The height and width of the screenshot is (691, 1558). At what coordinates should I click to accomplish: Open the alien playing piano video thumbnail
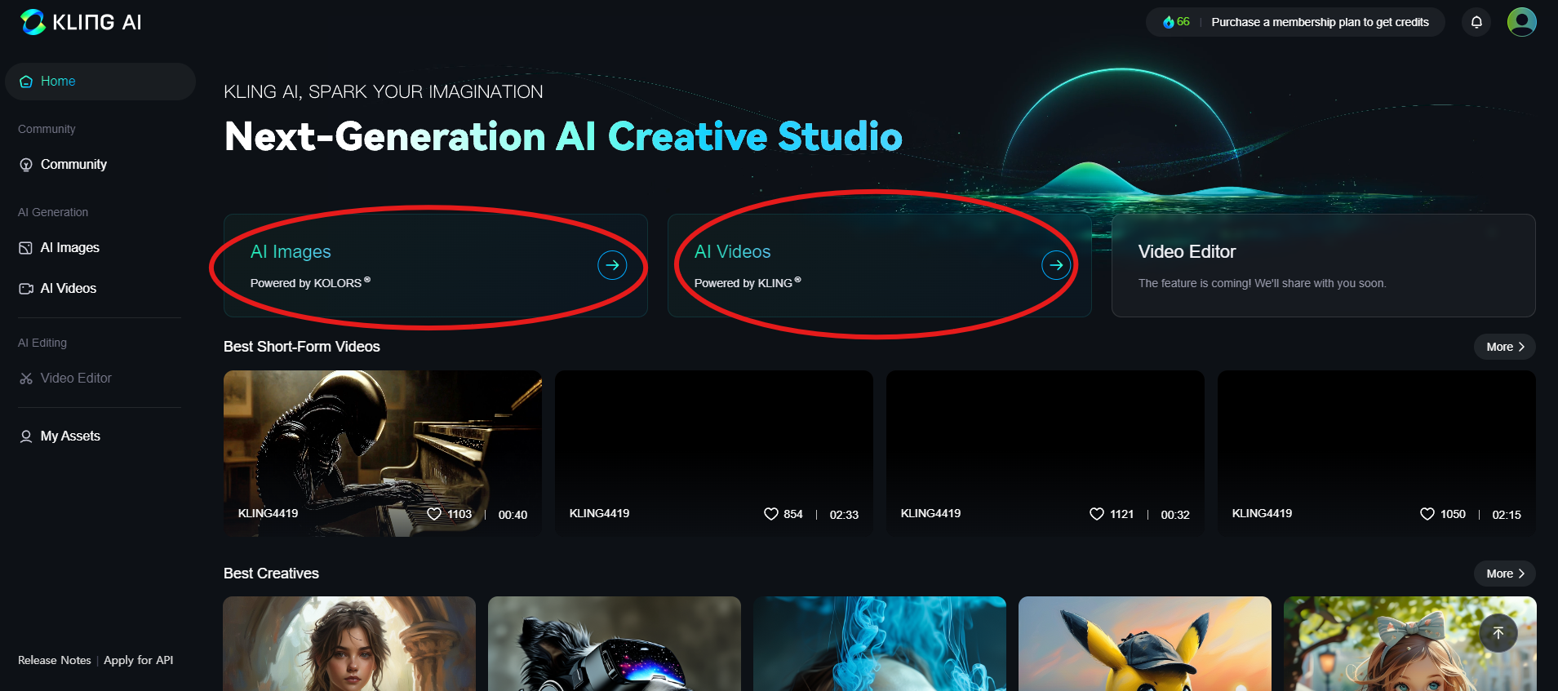(383, 454)
